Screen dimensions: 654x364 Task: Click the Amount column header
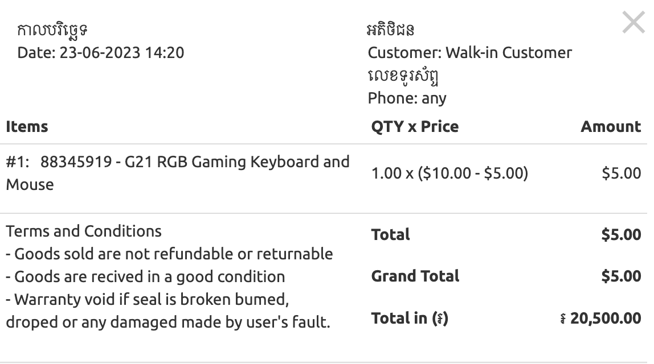point(611,127)
